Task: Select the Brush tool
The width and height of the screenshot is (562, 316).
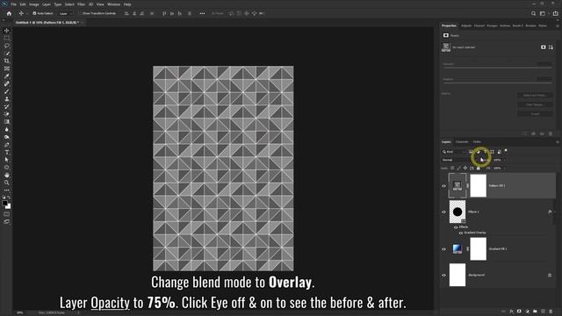Action: coord(6,91)
